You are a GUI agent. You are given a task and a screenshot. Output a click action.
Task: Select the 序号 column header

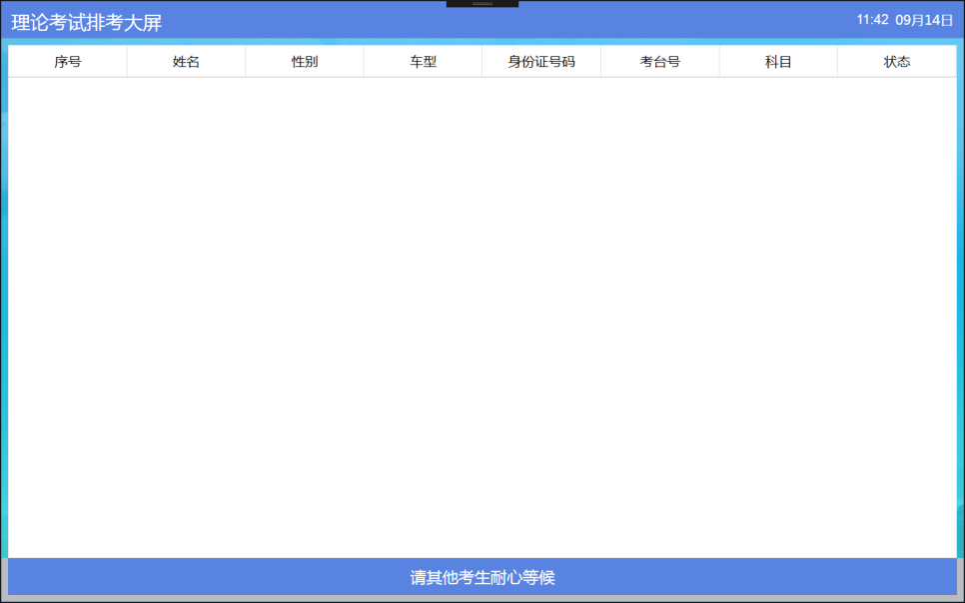click(x=68, y=62)
